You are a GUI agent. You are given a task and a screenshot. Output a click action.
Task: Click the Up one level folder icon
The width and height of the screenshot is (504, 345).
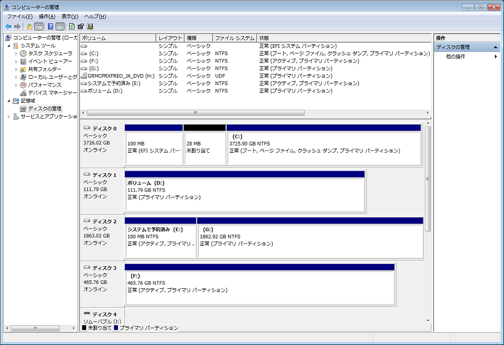pos(29,26)
